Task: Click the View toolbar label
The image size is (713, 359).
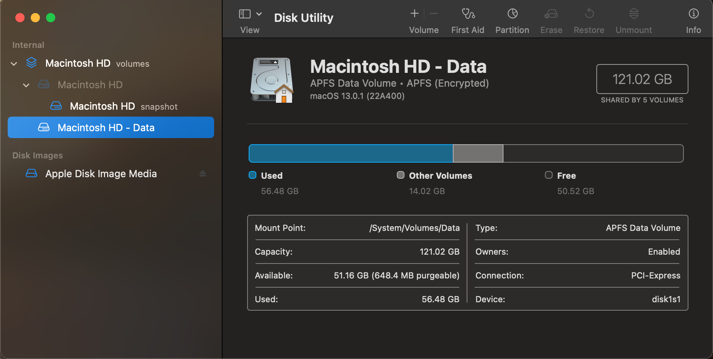Action: click(x=250, y=30)
